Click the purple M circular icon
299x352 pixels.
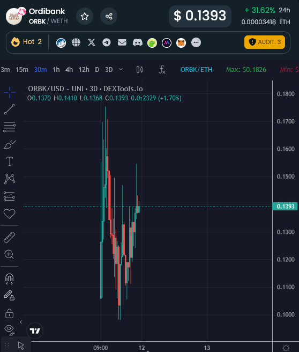click(x=167, y=42)
